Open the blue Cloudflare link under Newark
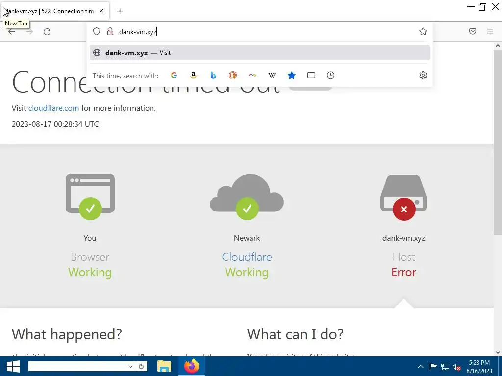Image resolution: width=502 pixels, height=376 pixels. (247, 257)
